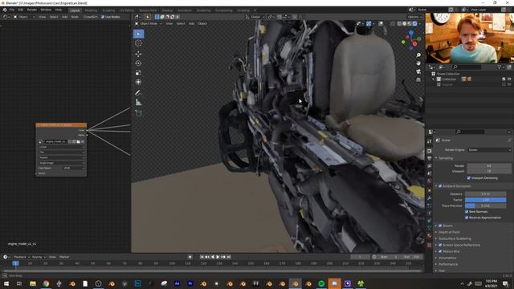Select the Add Cube tool
The image size is (514, 289).
[x=138, y=113]
